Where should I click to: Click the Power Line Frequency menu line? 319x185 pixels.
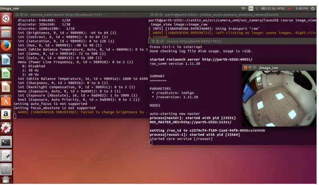[x=75, y=62]
